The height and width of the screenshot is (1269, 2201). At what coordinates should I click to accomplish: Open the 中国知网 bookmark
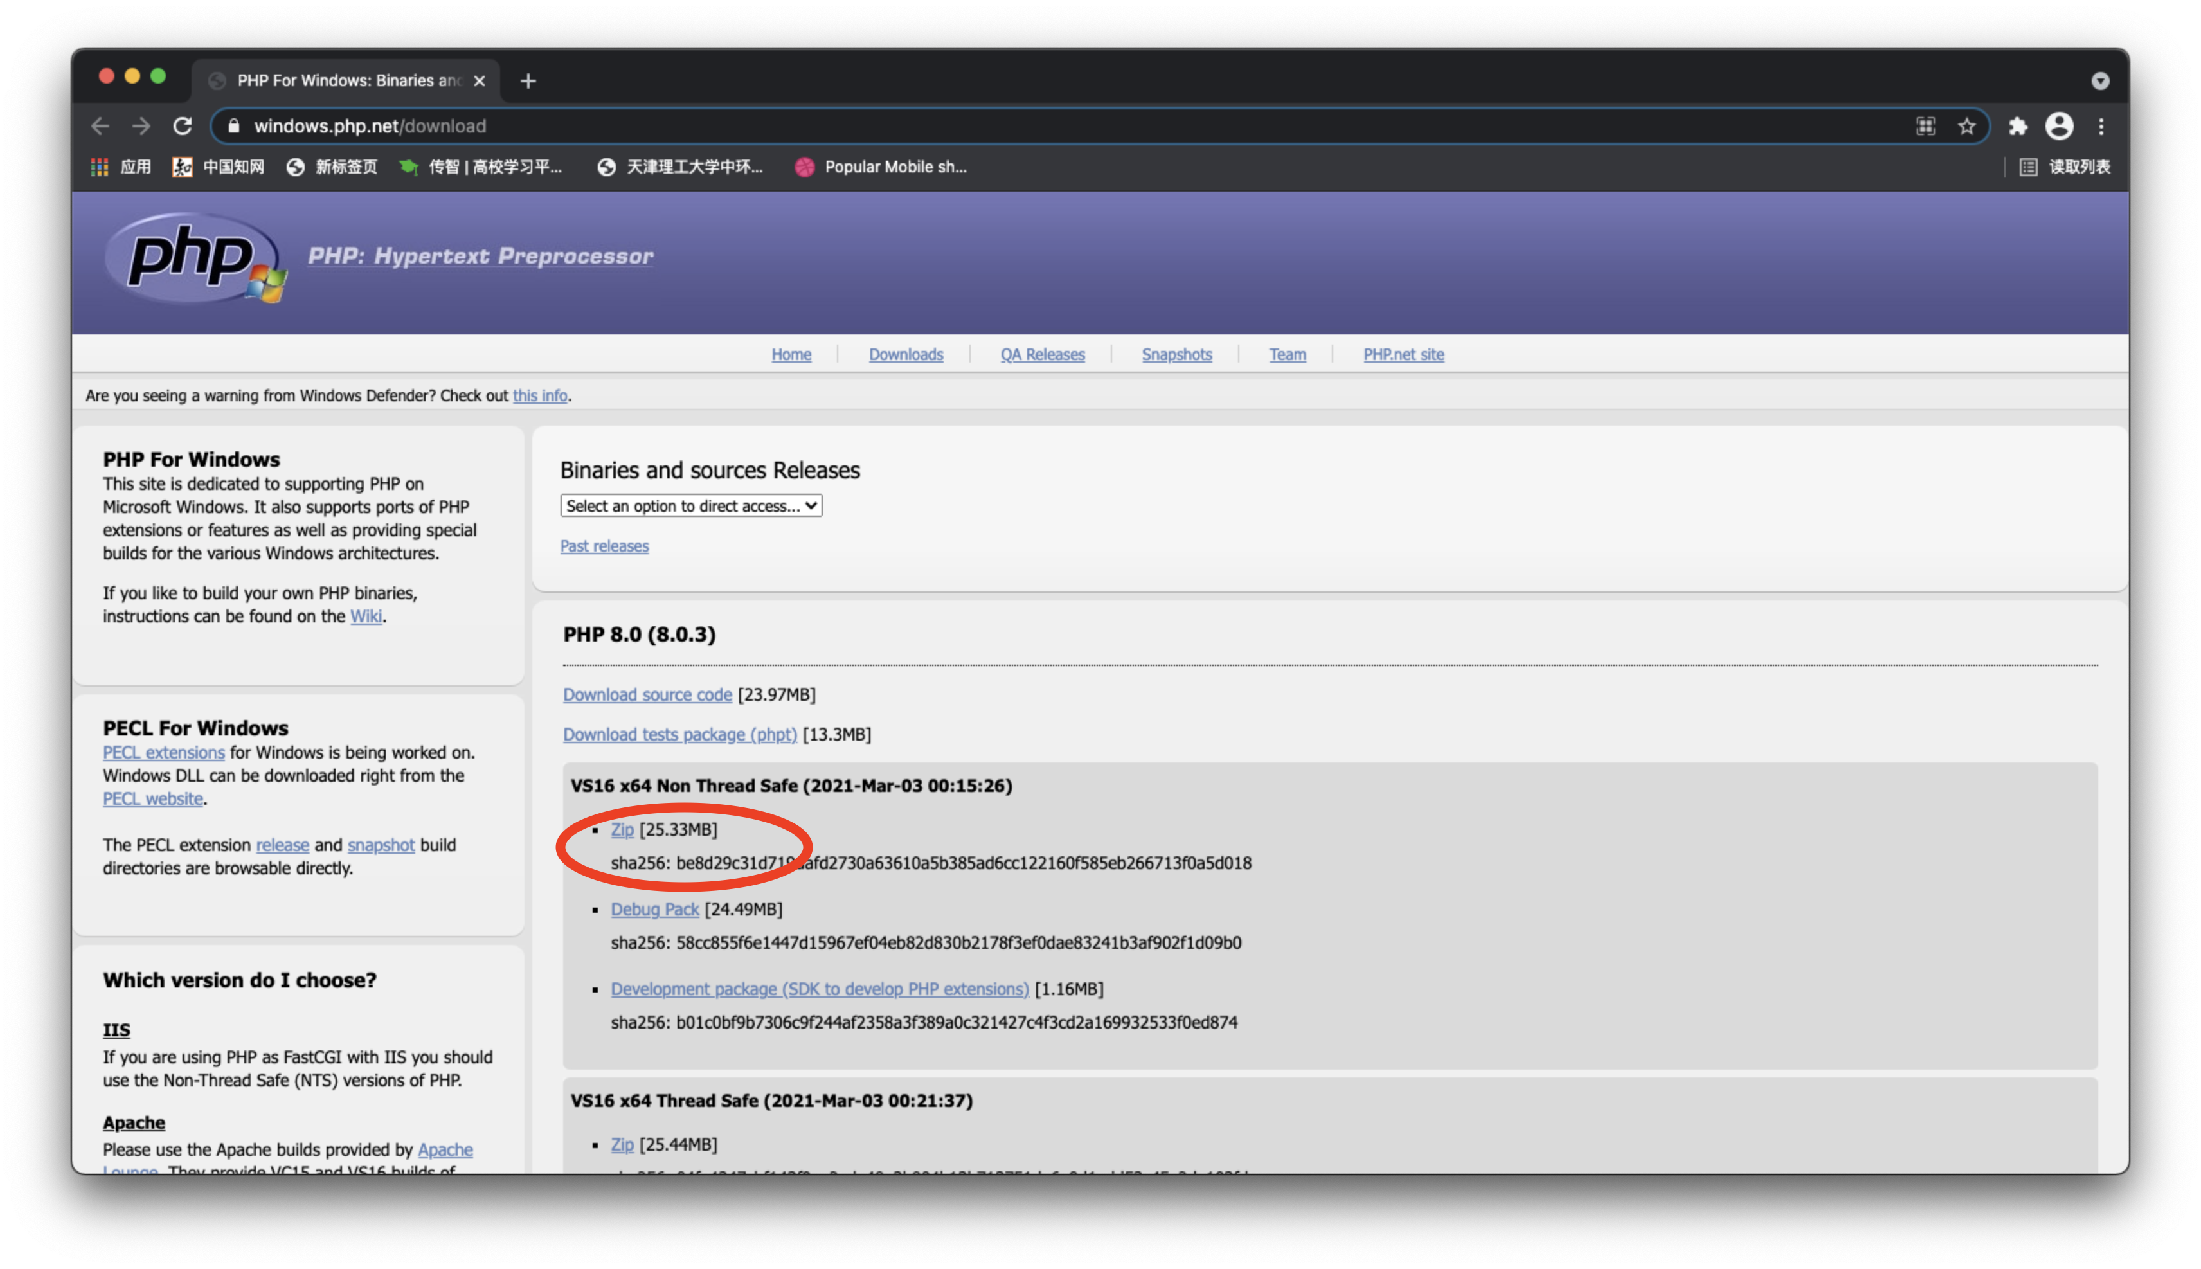(219, 166)
